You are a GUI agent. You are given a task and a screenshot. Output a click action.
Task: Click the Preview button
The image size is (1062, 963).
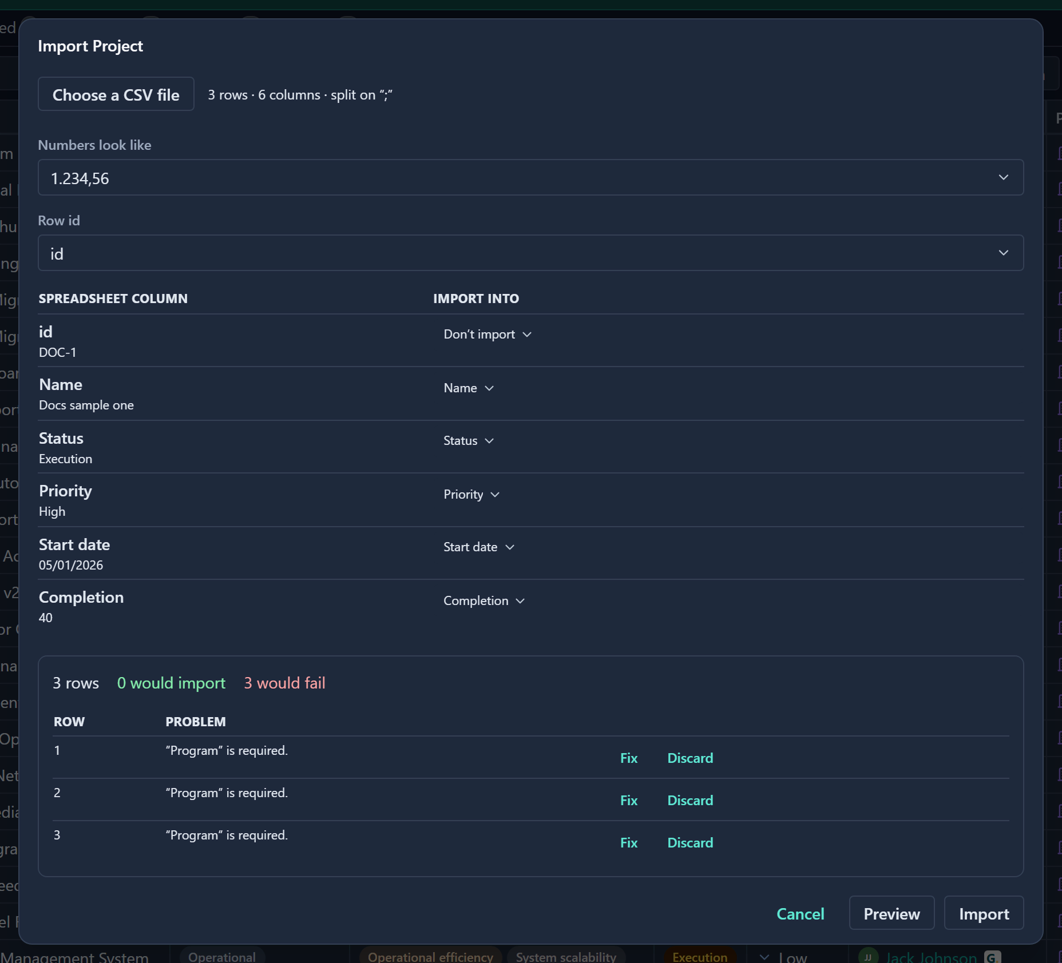click(x=891, y=914)
